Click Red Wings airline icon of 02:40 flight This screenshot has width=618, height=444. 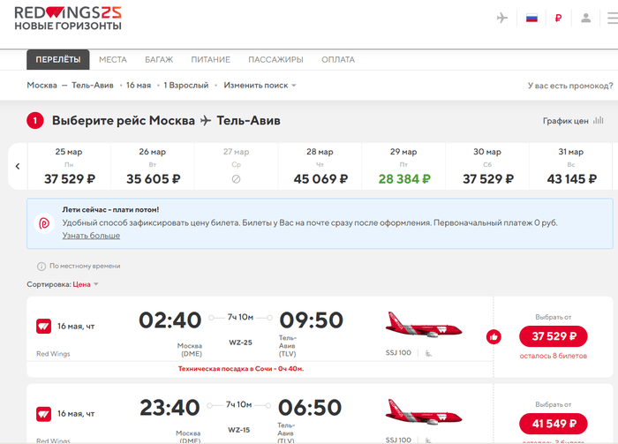coord(44,327)
